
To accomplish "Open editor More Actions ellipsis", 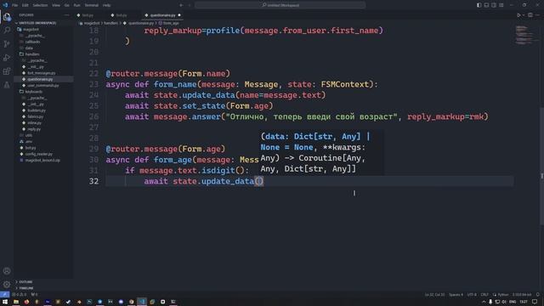I will [x=538, y=15].
